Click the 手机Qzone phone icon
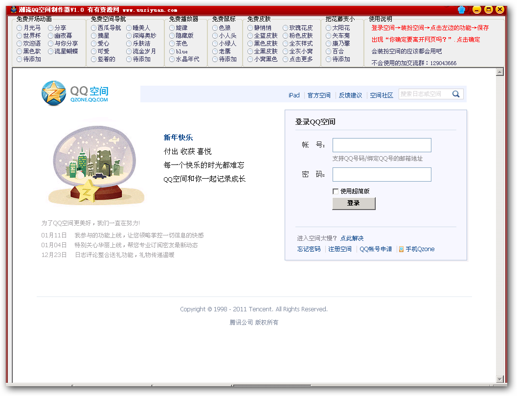This screenshot has height=396, width=517. [401, 249]
